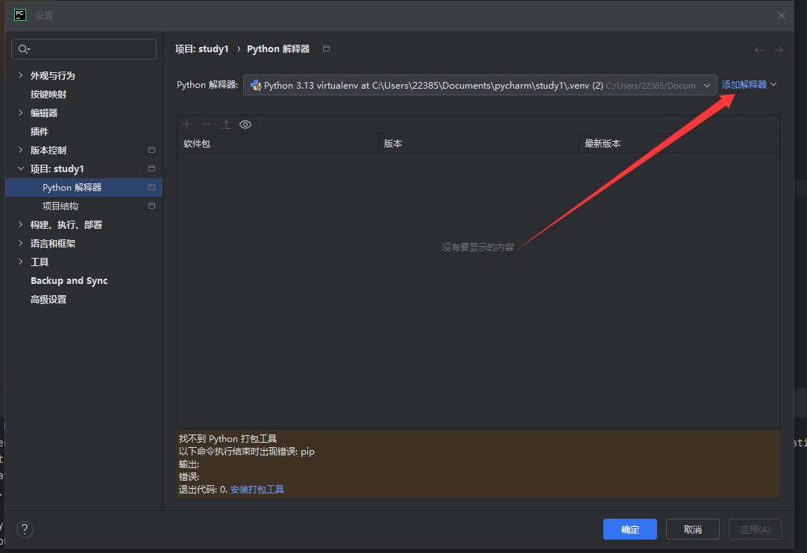Click the forward navigation arrow

pos(779,50)
